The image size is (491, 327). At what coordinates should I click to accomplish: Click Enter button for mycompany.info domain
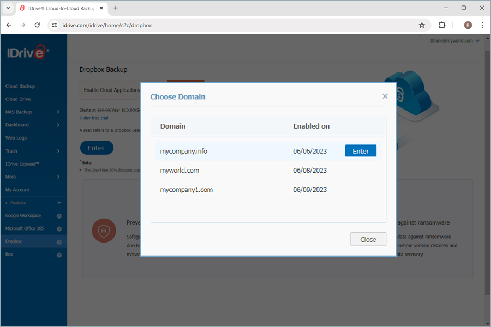pos(361,151)
